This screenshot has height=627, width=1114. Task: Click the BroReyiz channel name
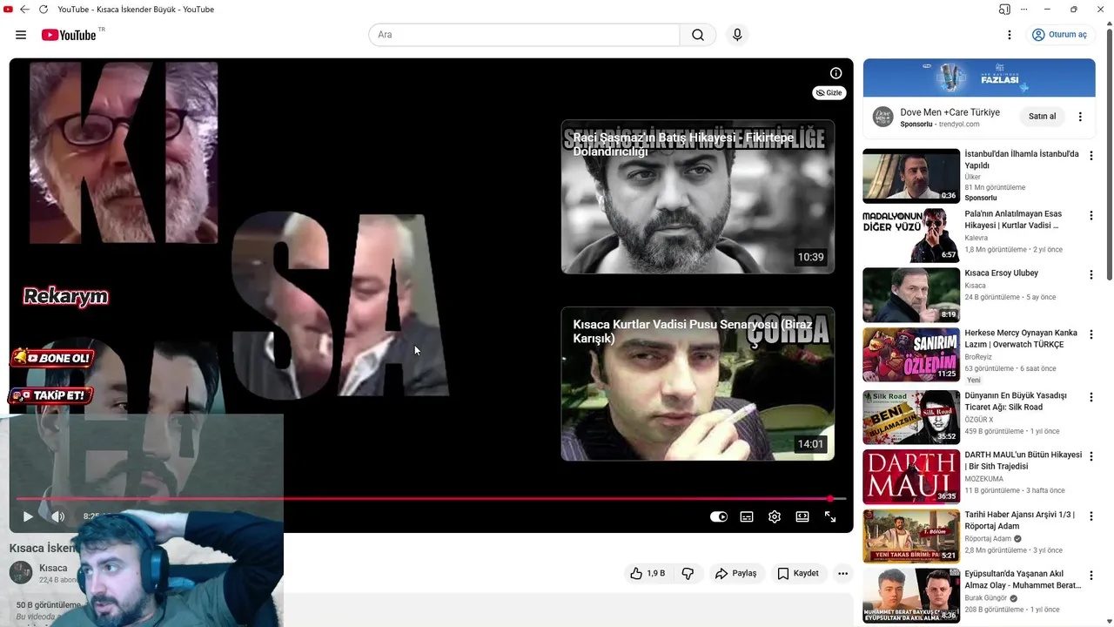point(978,357)
